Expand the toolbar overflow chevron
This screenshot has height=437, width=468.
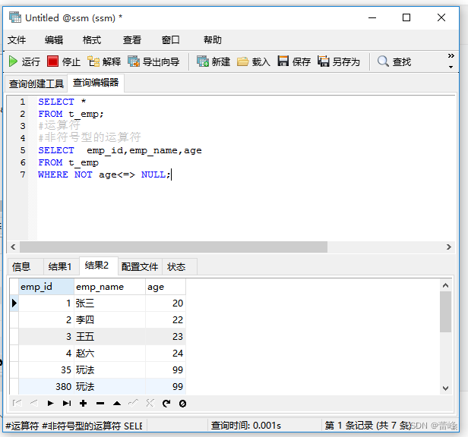[451, 55]
